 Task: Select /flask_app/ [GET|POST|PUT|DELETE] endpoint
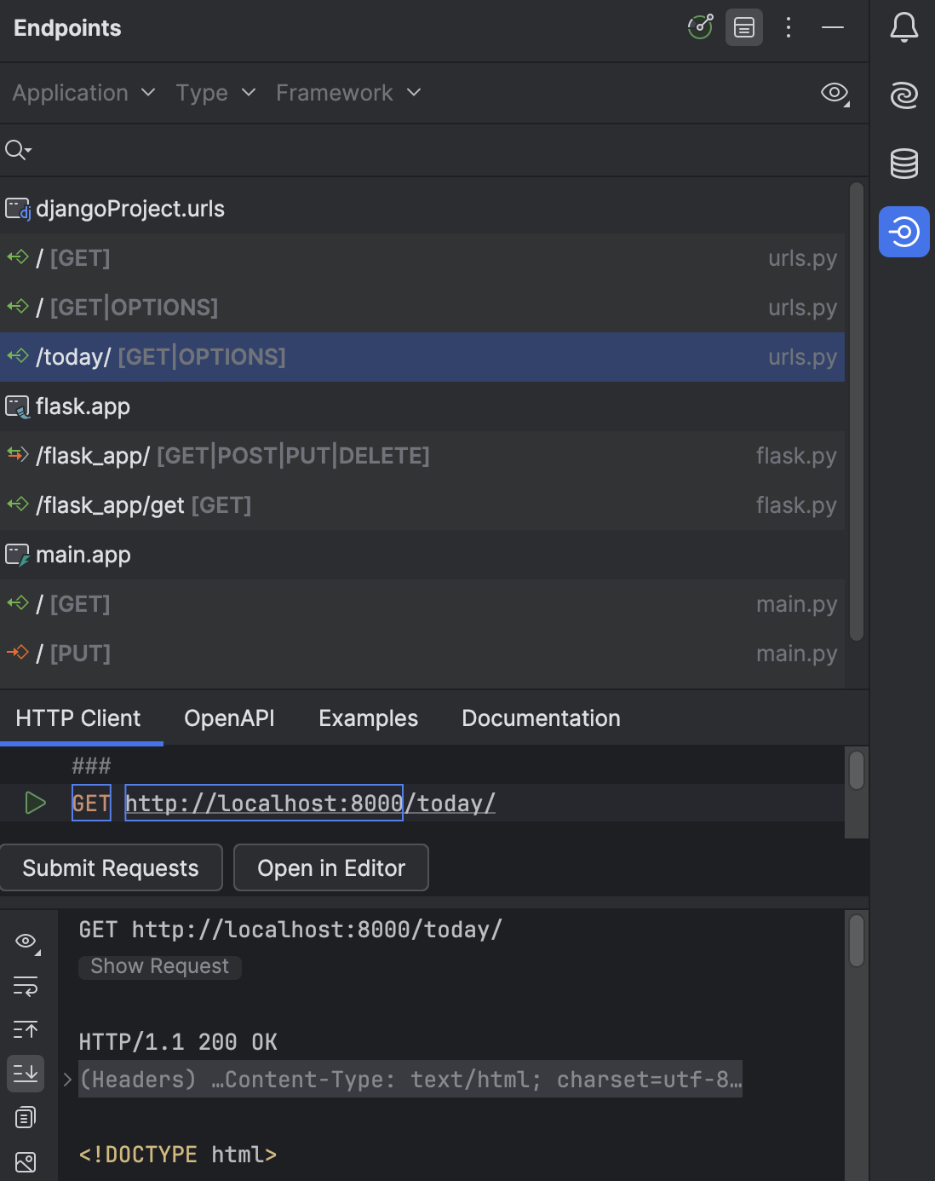pyautogui.click(x=422, y=456)
